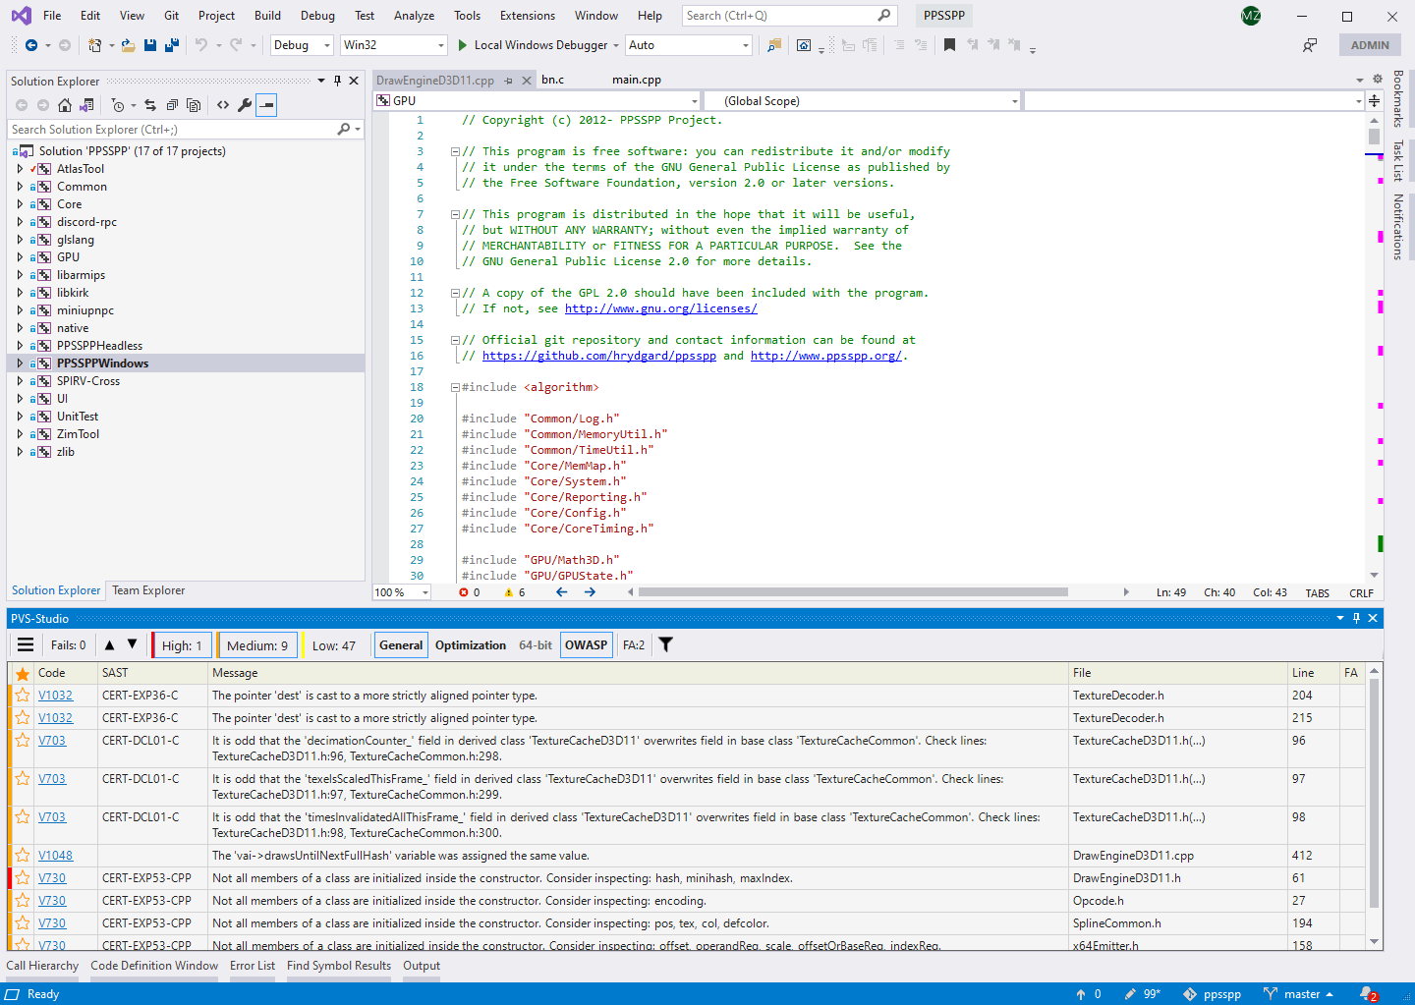Click Sync with Active Document icon
This screenshot has width=1415, height=1005.
[x=150, y=105]
